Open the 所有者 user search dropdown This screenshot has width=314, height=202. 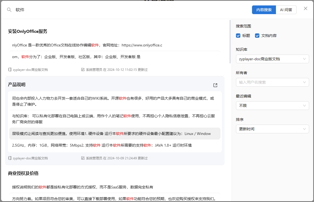pyautogui.click(x=272, y=82)
